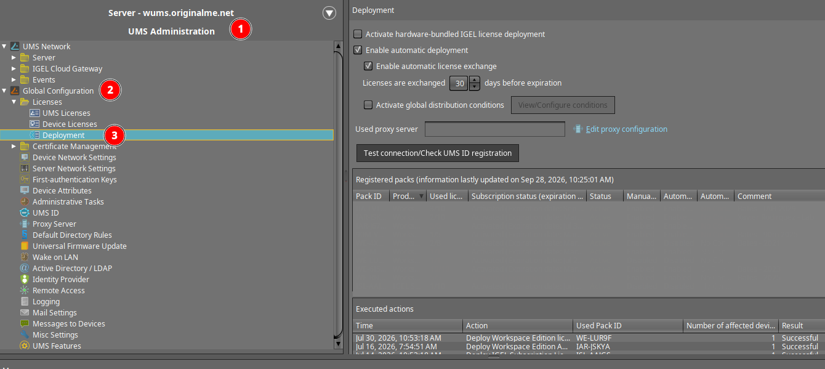Sort executed actions by Result column

pyautogui.click(x=802, y=326)
